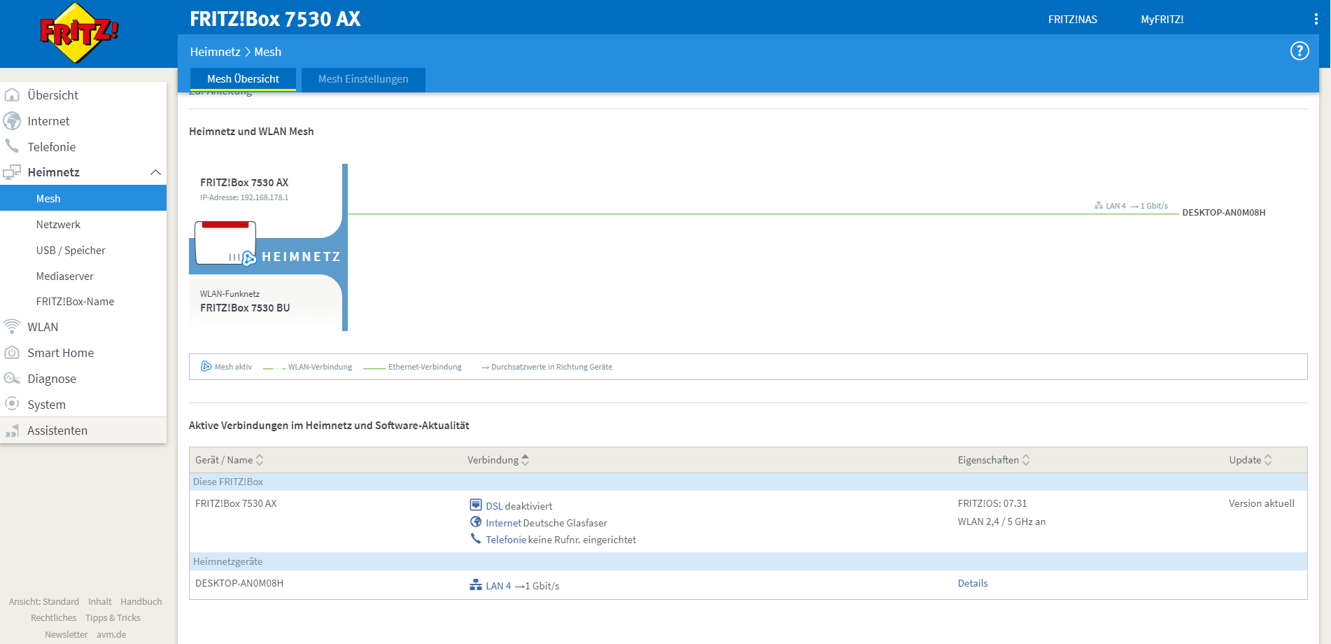Click FRITZ!OS: 07.31 text

pyautogui.click(x=992, y=503)
